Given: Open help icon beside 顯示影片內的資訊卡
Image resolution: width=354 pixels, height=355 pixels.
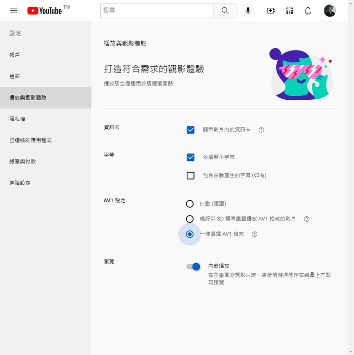Looking at the screenshot, I should 261,130.
